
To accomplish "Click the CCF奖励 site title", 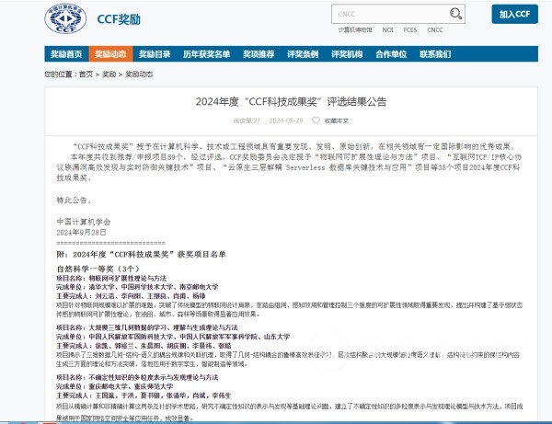I will pos(119,19).
